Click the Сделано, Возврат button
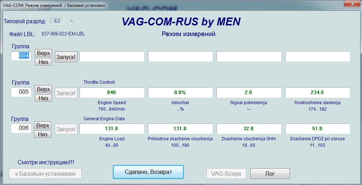362x185 pixels. pos(148,172)
